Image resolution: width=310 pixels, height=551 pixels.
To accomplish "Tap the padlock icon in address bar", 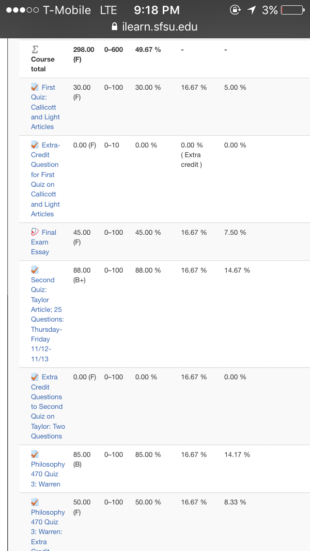I will pyautogui.click(x=114, y=26).
